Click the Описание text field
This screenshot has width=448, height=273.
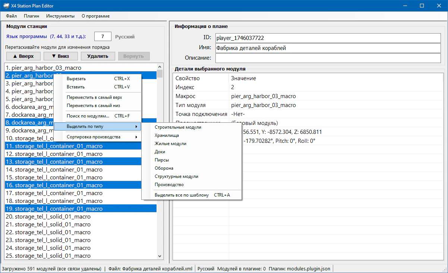328,58
